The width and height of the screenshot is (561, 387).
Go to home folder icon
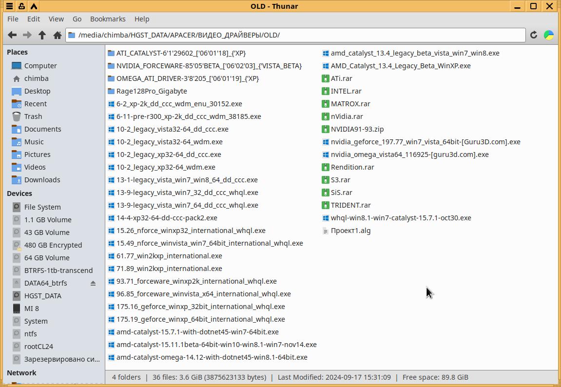tap(57, 35)
